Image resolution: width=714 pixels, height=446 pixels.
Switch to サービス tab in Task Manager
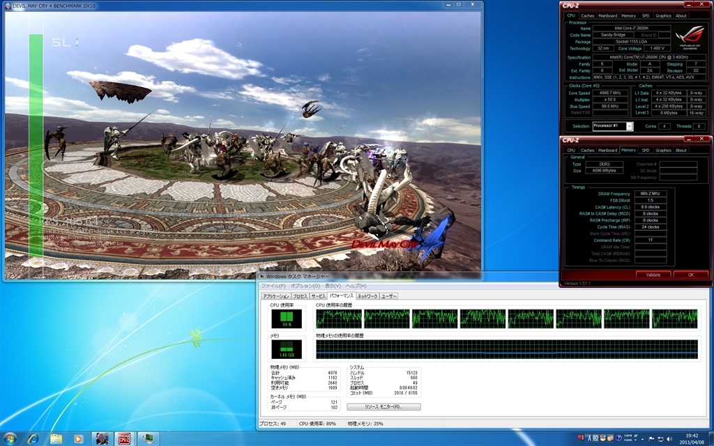[318, 296]
